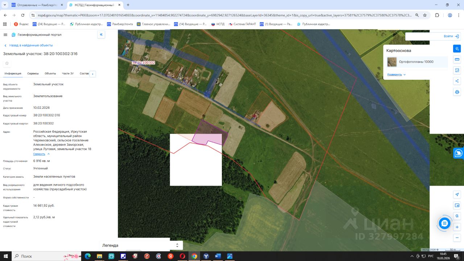Image resolution: width=464 pixels, height=261 pixels.
Task: Show more tabs with the arrow
Action: click(92, 74)
